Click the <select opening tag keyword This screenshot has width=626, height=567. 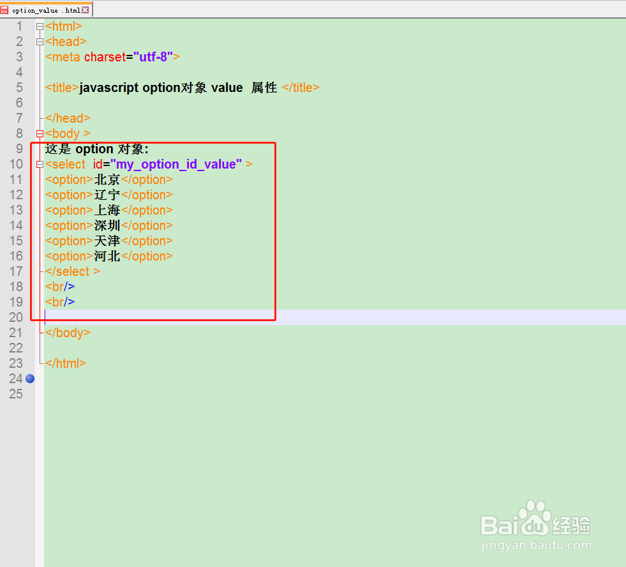click(65, 164)
